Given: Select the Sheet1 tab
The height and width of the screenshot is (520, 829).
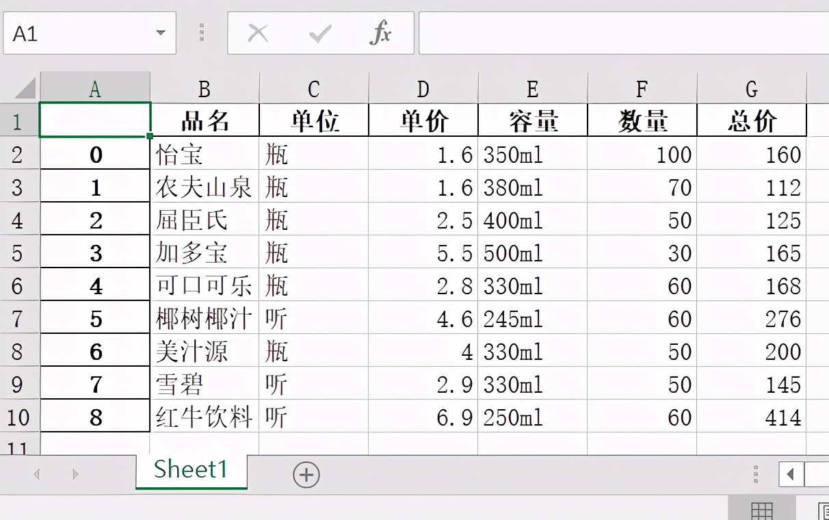Looking at the screenshot, I should click(191, 470).
